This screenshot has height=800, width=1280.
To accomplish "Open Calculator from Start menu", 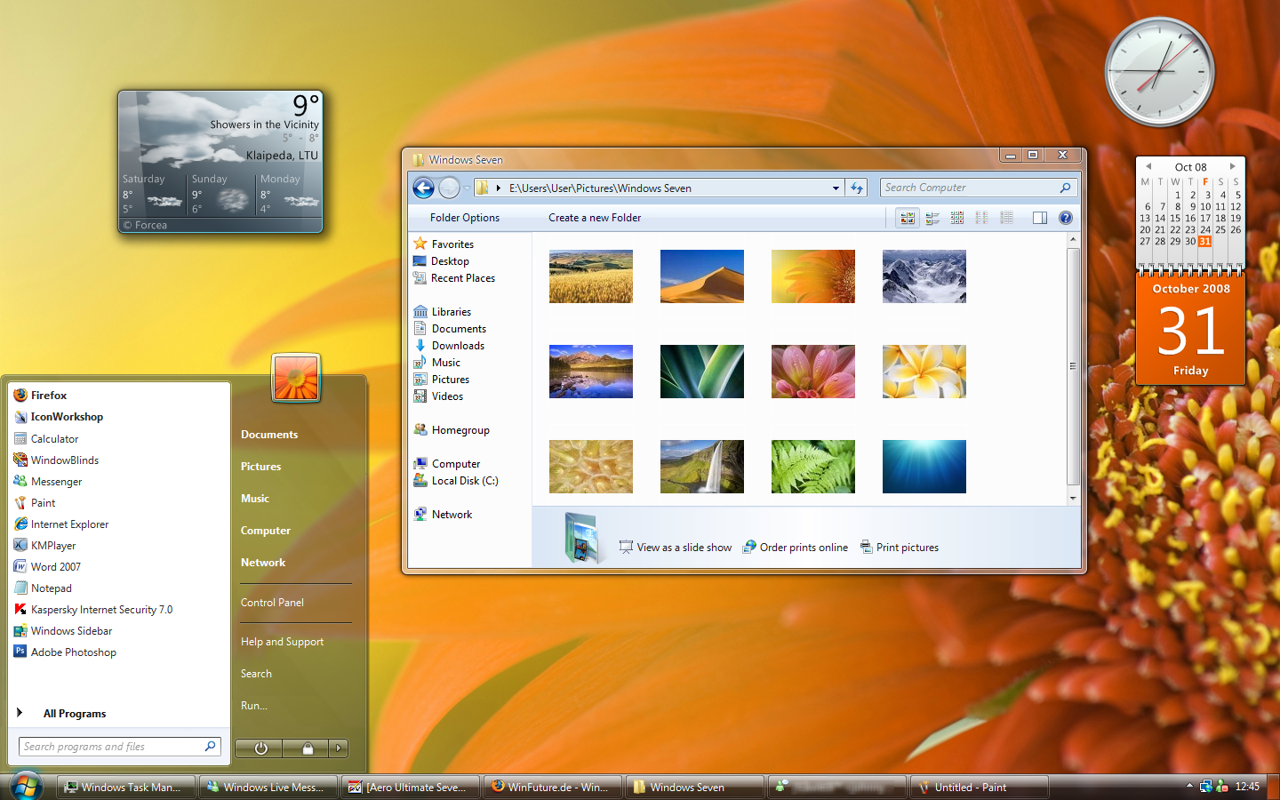I will (45, 439).
